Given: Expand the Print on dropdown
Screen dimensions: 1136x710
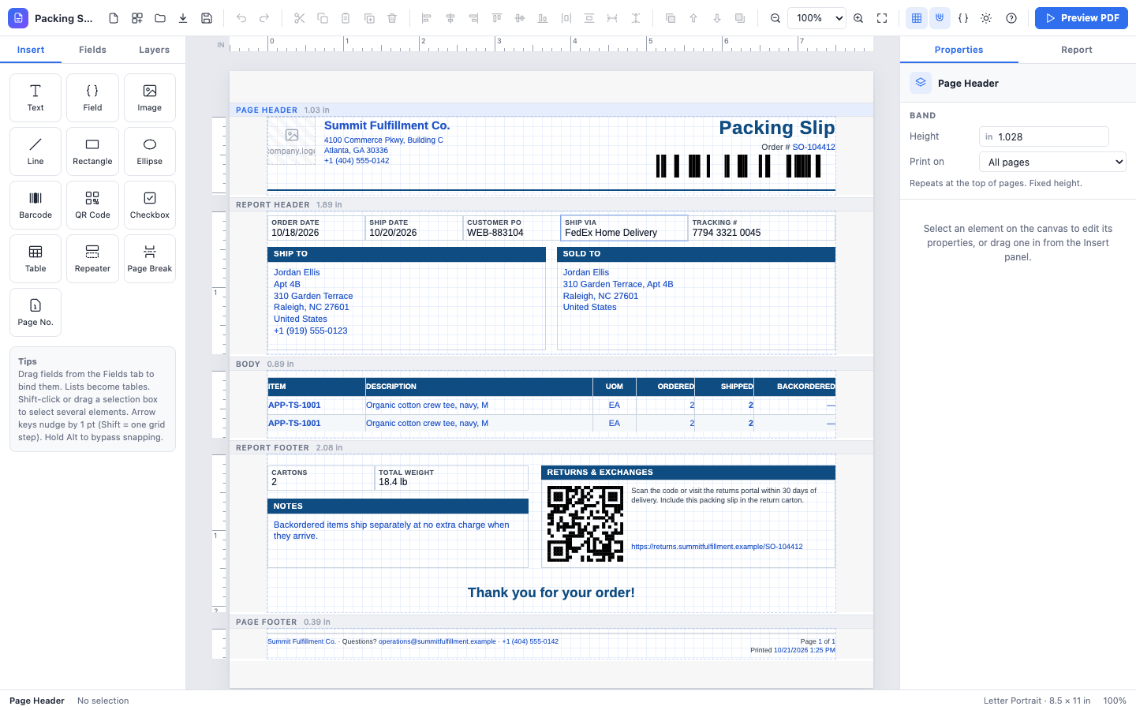Looking at the screenshot, I should click(x=1052, y=162).
